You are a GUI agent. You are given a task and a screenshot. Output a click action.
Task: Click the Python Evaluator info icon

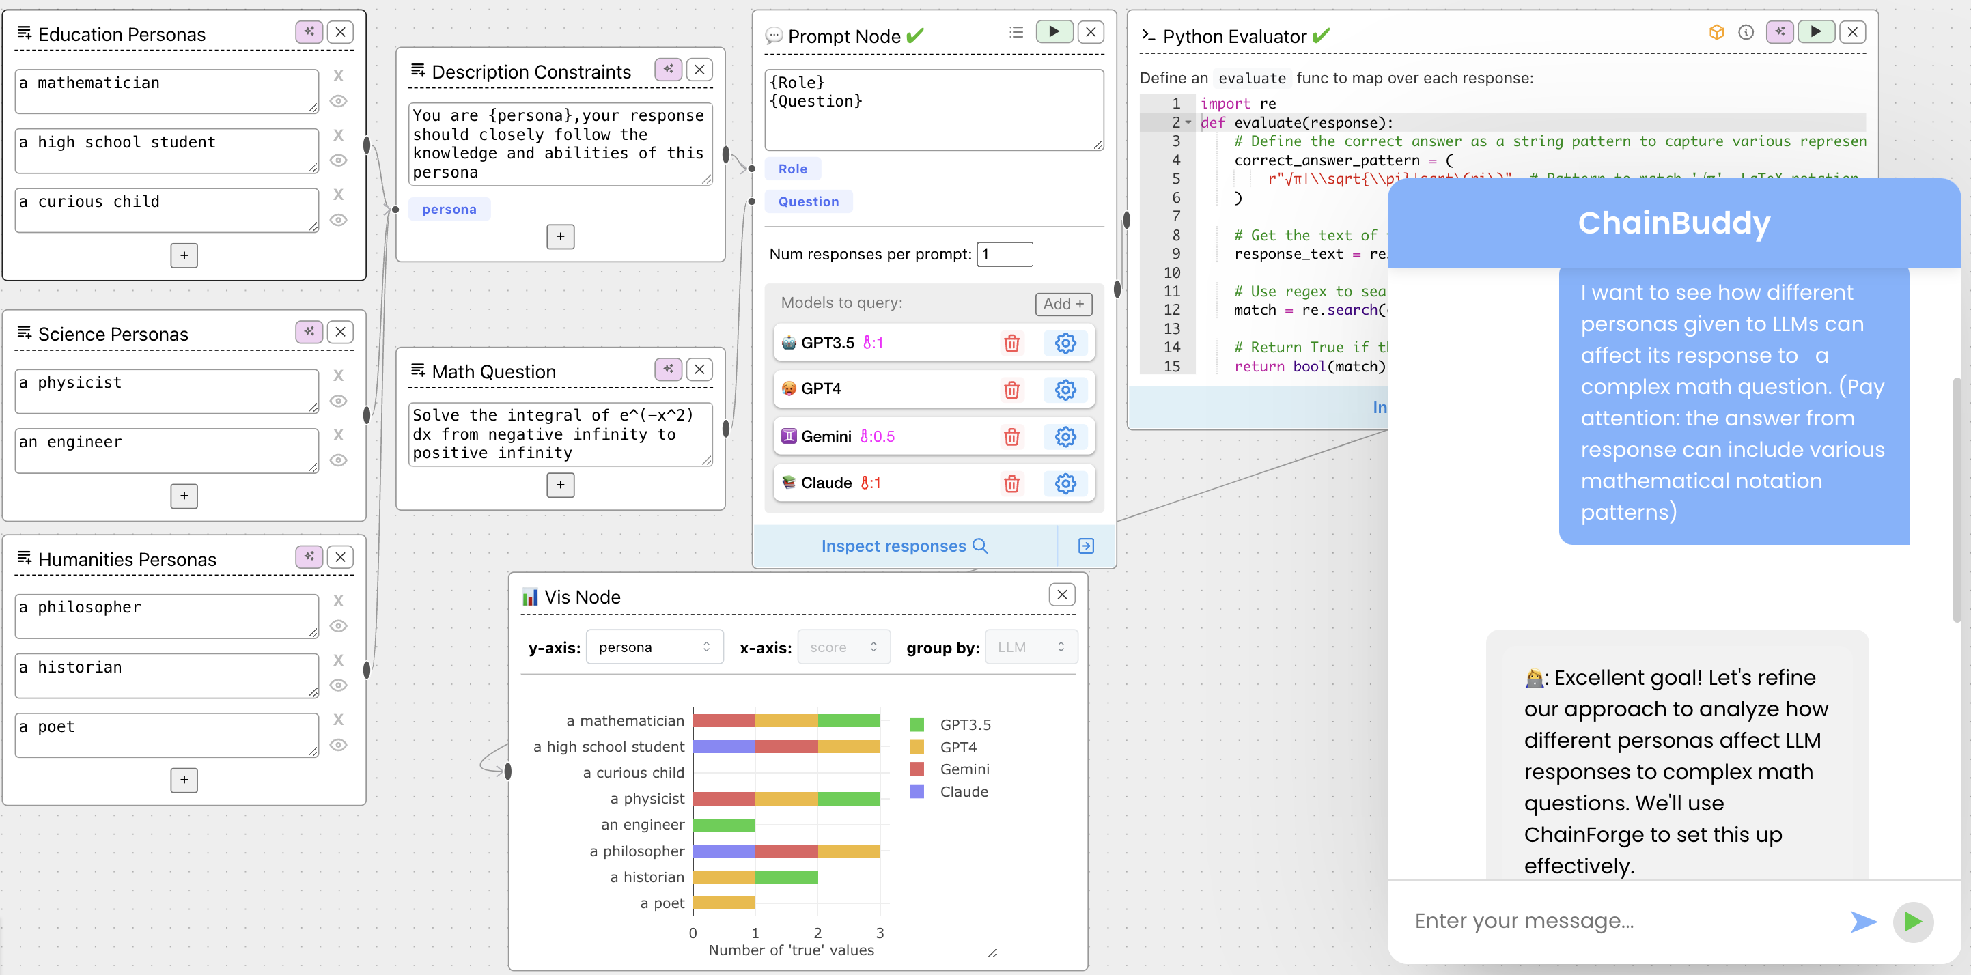point(1745,32)
